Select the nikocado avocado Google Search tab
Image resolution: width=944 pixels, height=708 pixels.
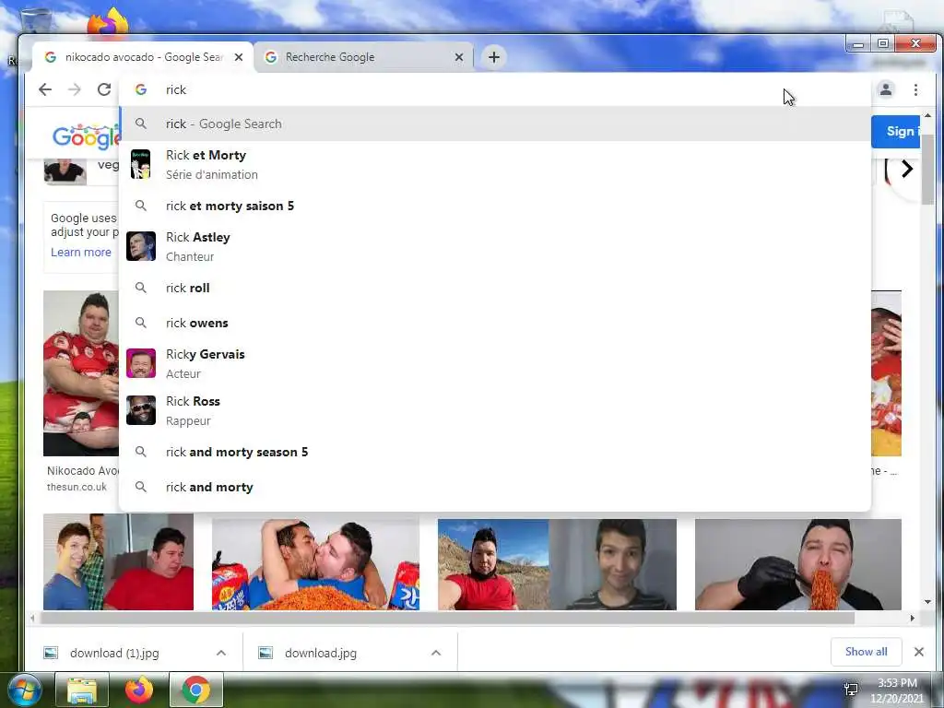[143, 57]
